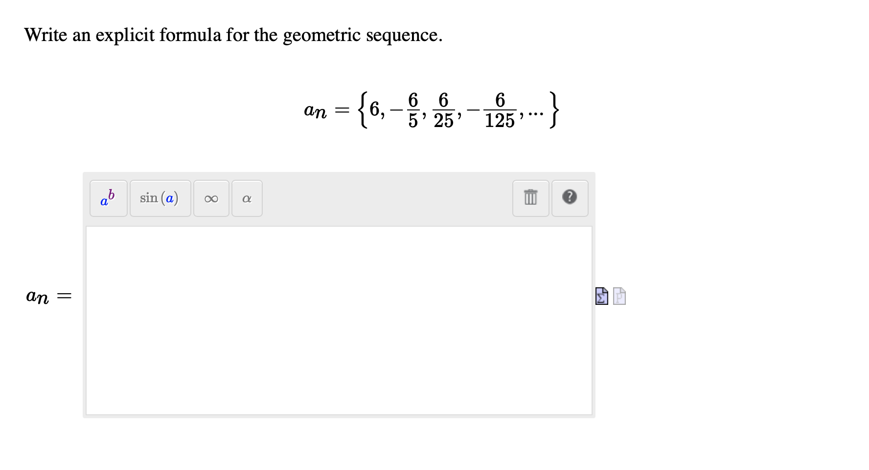Image resolution: width=869 pixels, height=470 pixels.
Task: Click the Σ symbolic notation document icon
Action: [x=601, y=296]
